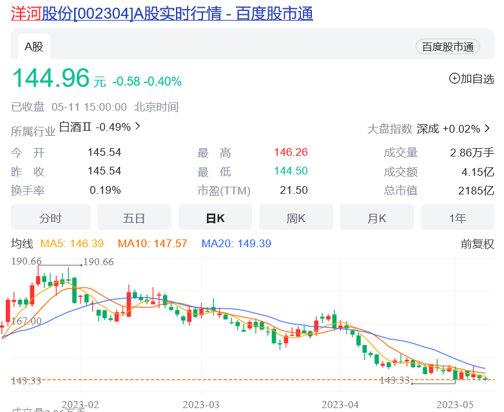Click the MA10: 147.57 indicator label
This screenshot has width=504, height=412.
point(152,243)
